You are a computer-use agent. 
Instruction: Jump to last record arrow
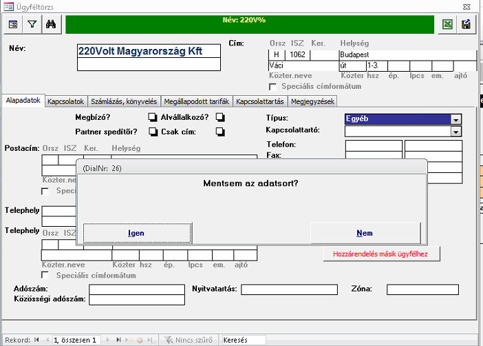118,340
